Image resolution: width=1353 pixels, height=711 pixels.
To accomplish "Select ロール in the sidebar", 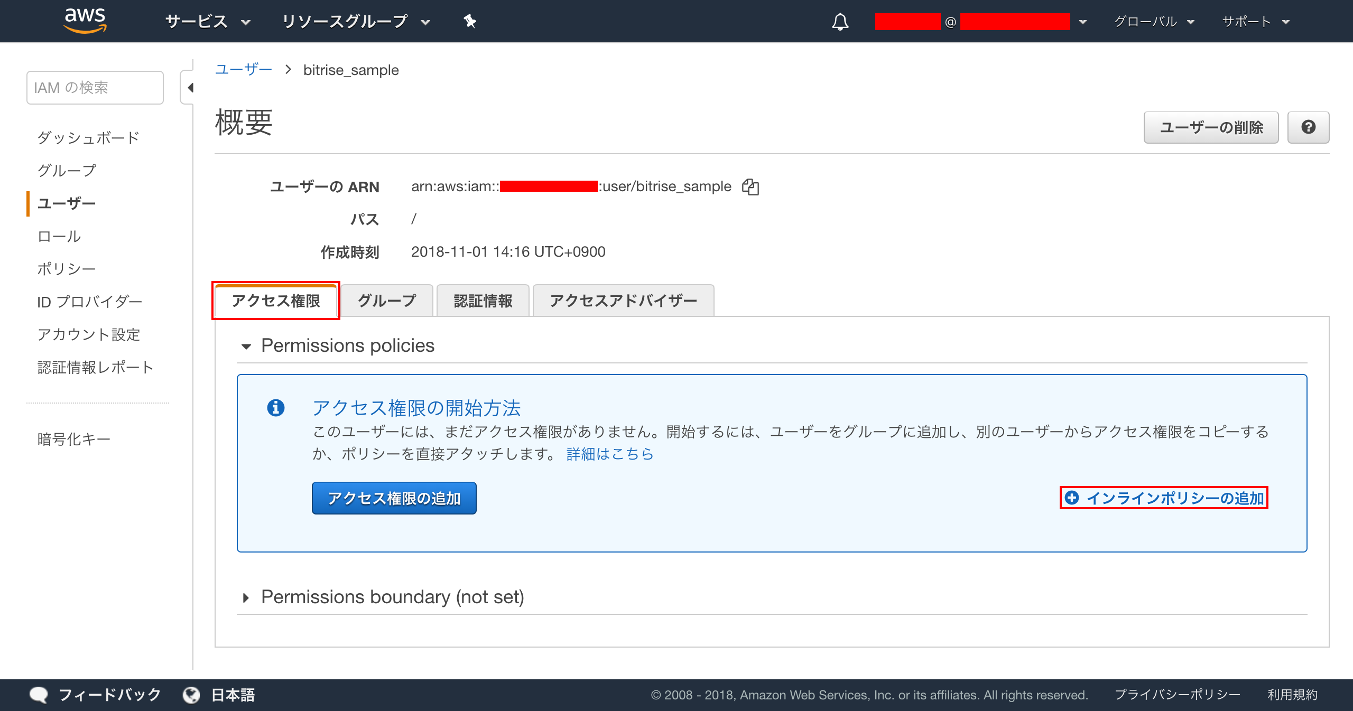I will [x=59, y=236].
